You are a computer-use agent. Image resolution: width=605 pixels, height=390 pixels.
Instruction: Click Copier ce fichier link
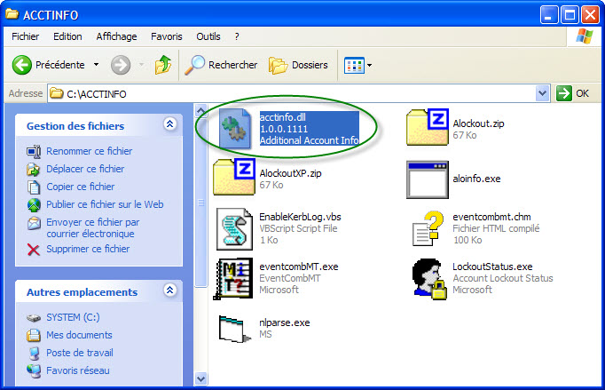tap(80, 187)
